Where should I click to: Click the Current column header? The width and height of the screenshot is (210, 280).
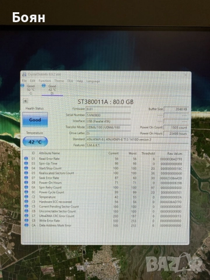pyautogui.click(x=114, y=153)
